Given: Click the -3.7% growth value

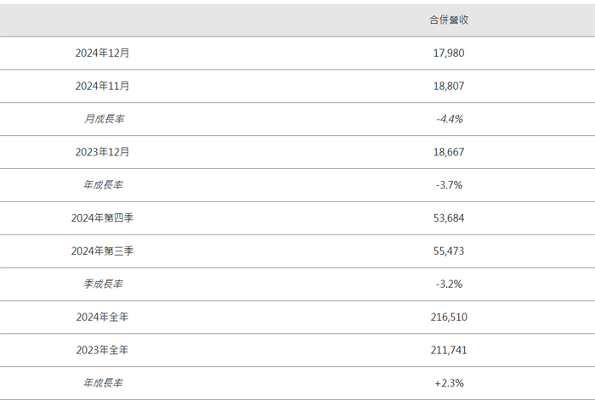Looking at the screenshot, I should [x=449, y=185].
